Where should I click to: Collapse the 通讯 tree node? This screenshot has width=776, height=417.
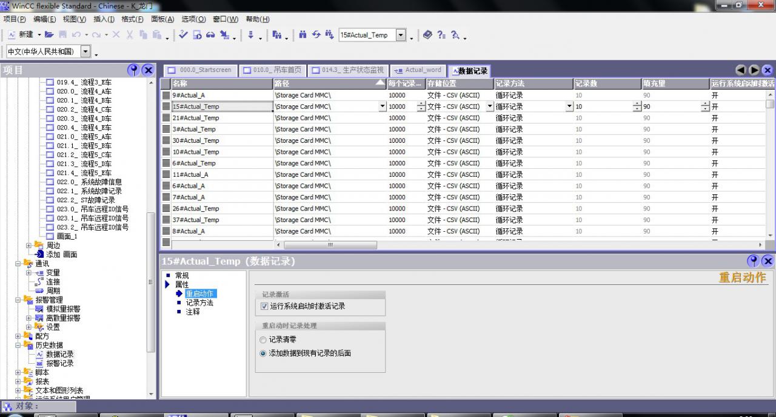18,264
